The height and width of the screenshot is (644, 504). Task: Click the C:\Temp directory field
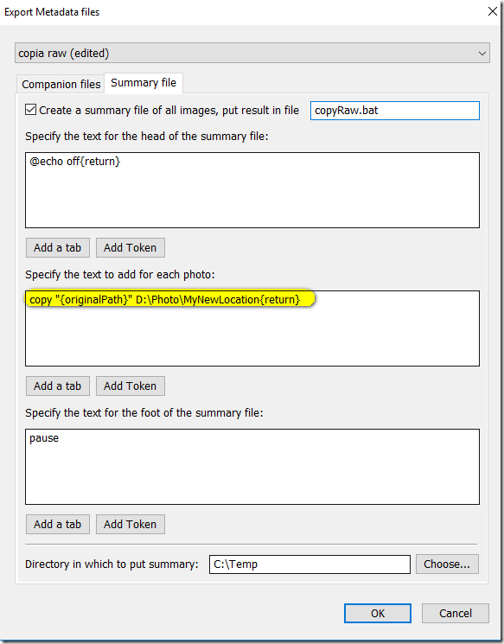pyautogui.click(x=309, y=564)
